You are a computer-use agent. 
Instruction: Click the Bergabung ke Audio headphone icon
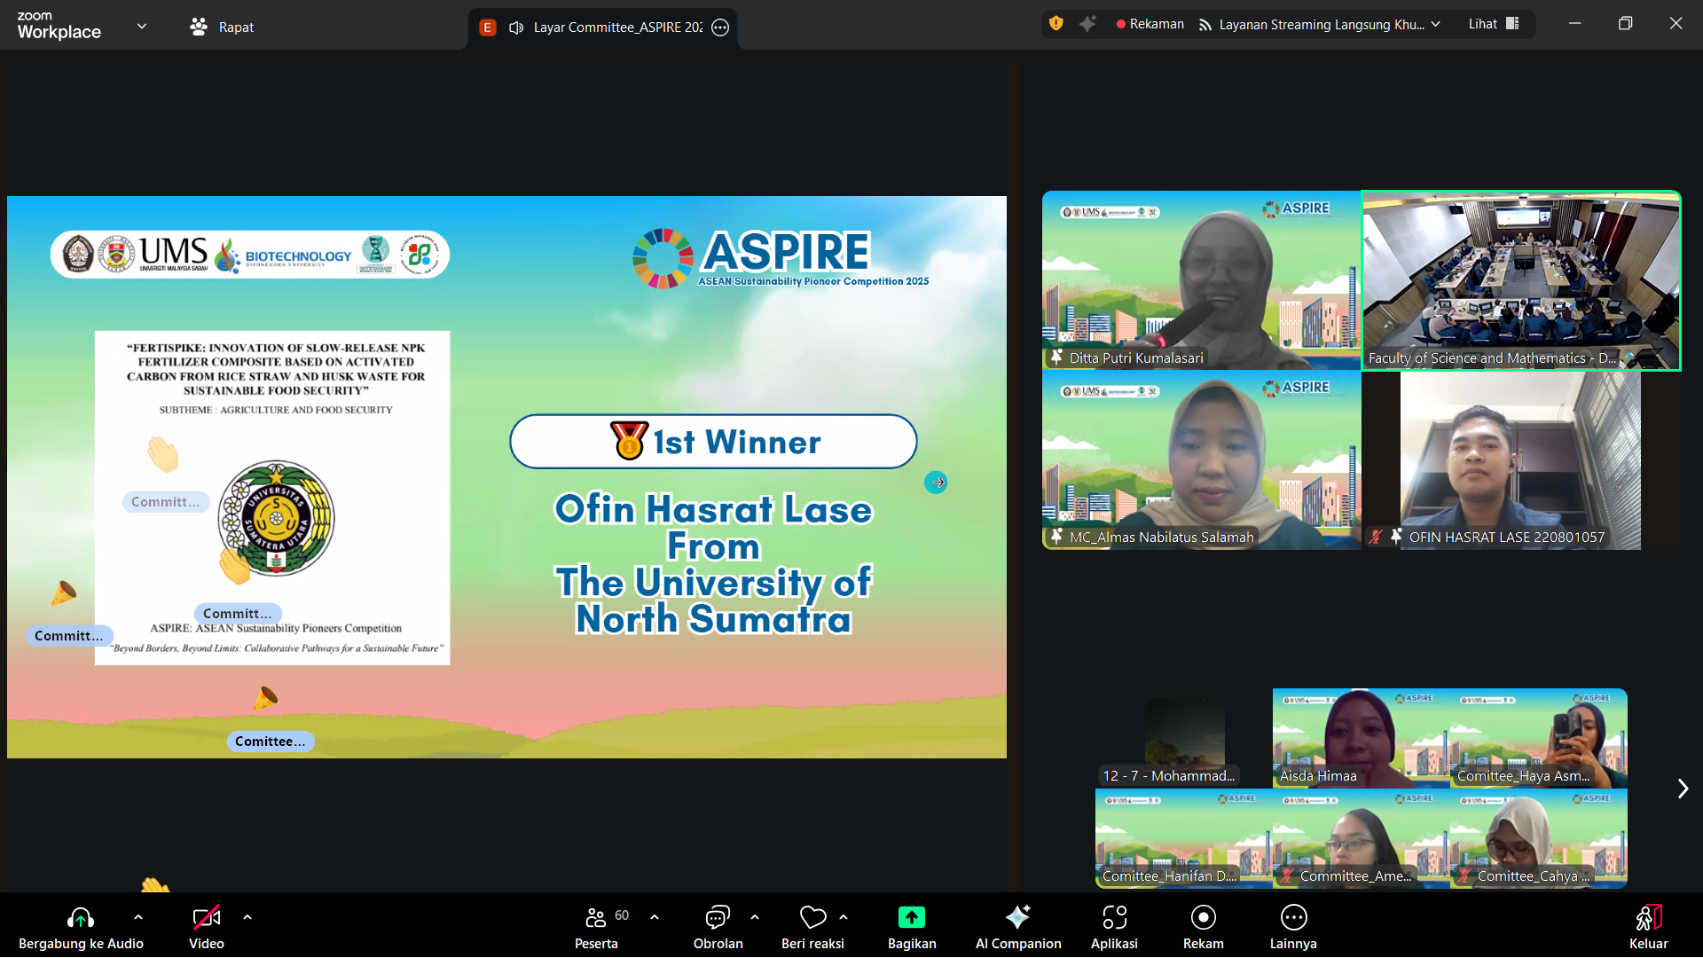coord(80,918)
